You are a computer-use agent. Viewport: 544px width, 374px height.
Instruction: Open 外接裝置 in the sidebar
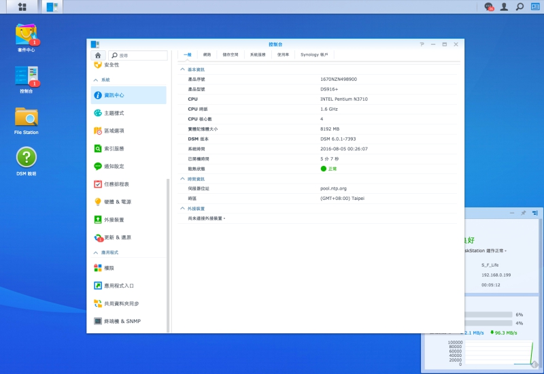point(129,220)
